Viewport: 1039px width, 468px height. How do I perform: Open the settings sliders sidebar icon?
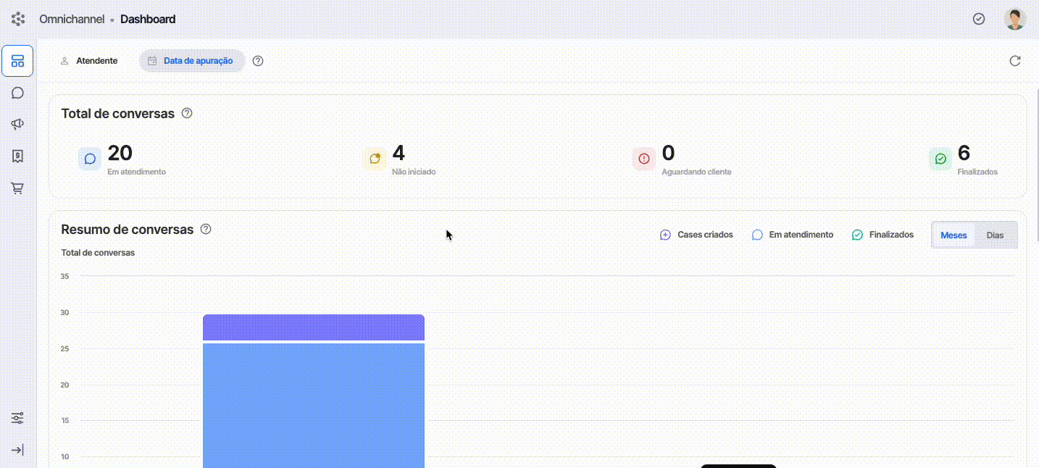click(17, 418)
